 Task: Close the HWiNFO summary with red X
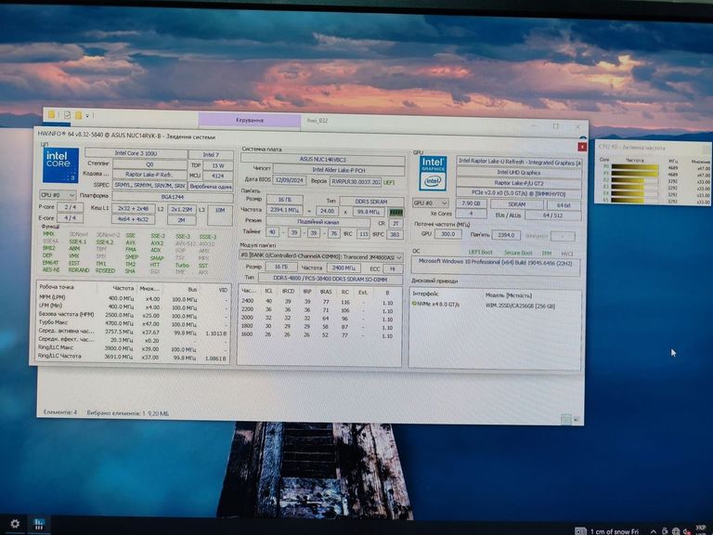point(581,146)
